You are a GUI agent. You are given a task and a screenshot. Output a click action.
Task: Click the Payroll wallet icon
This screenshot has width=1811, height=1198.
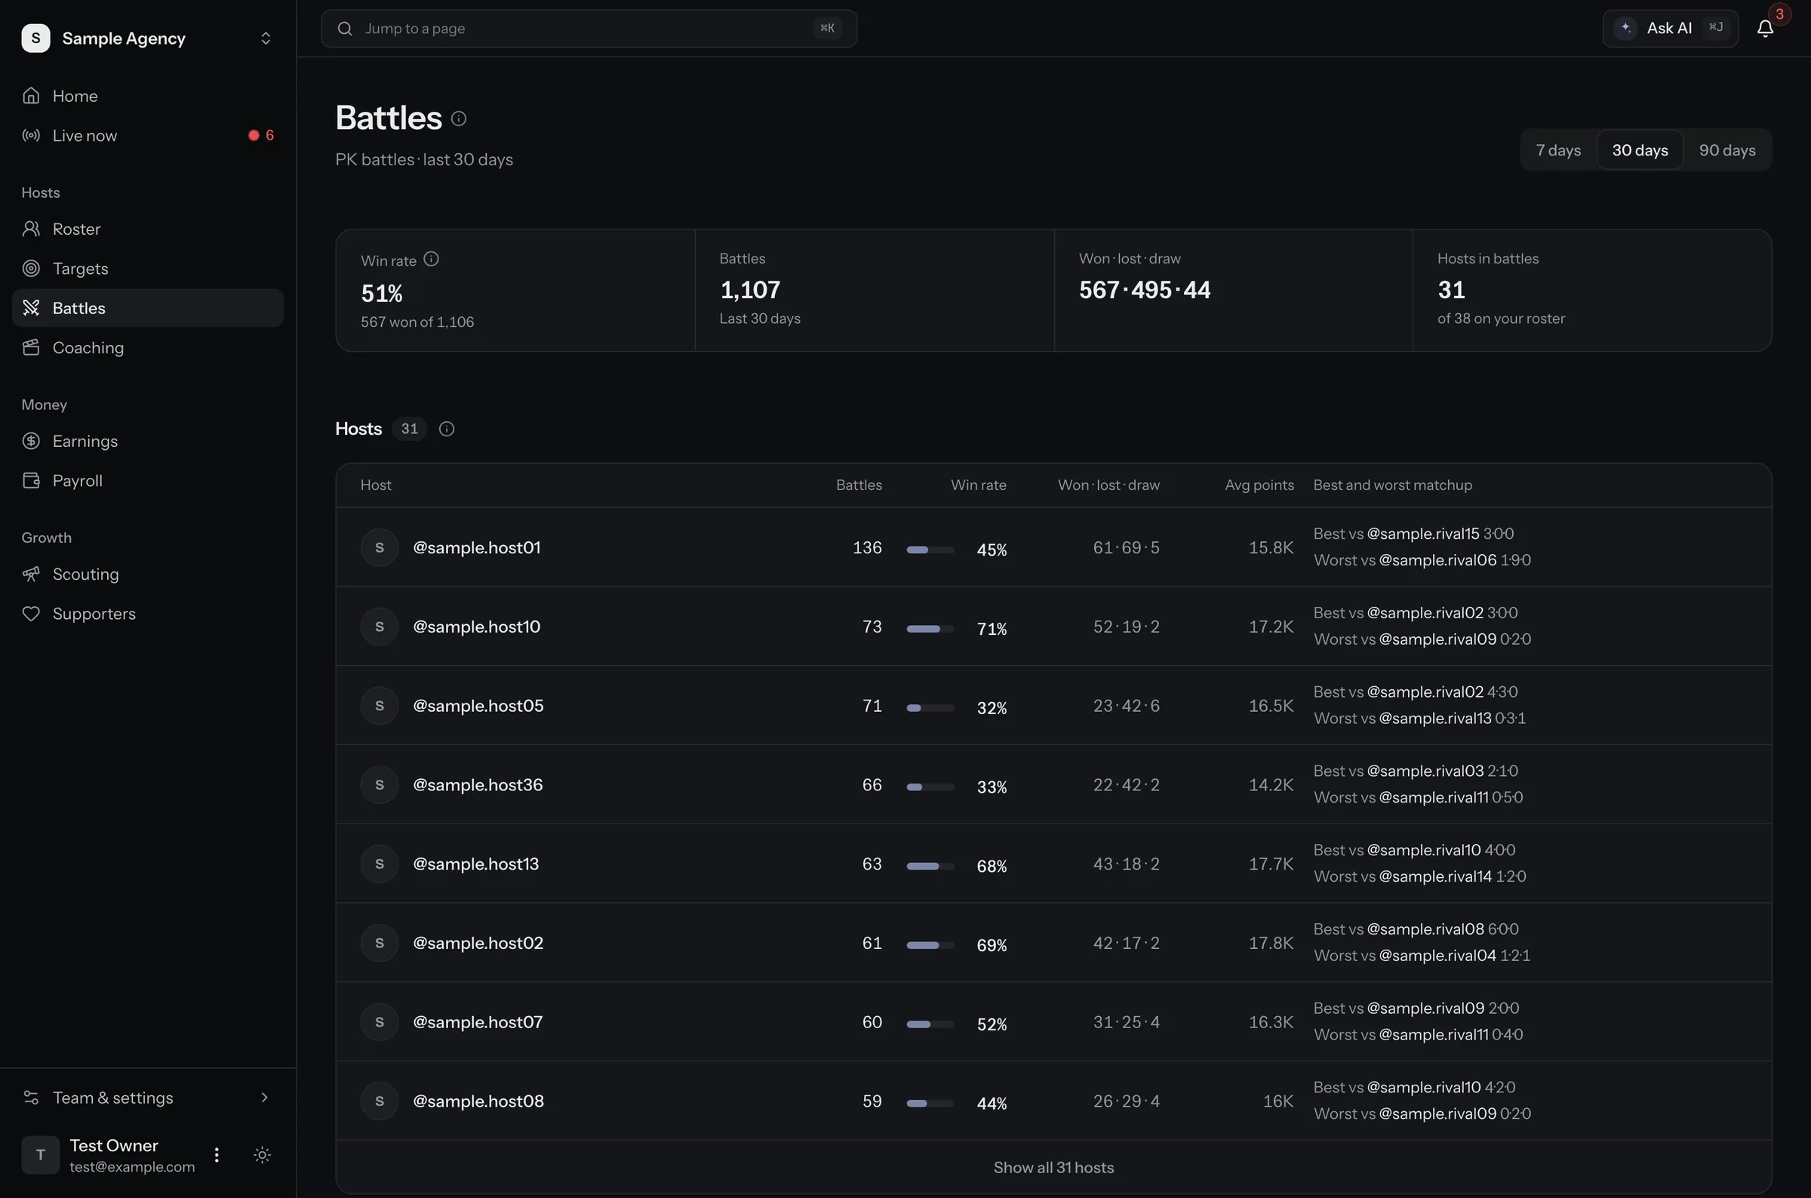click(x=31, y=481)
